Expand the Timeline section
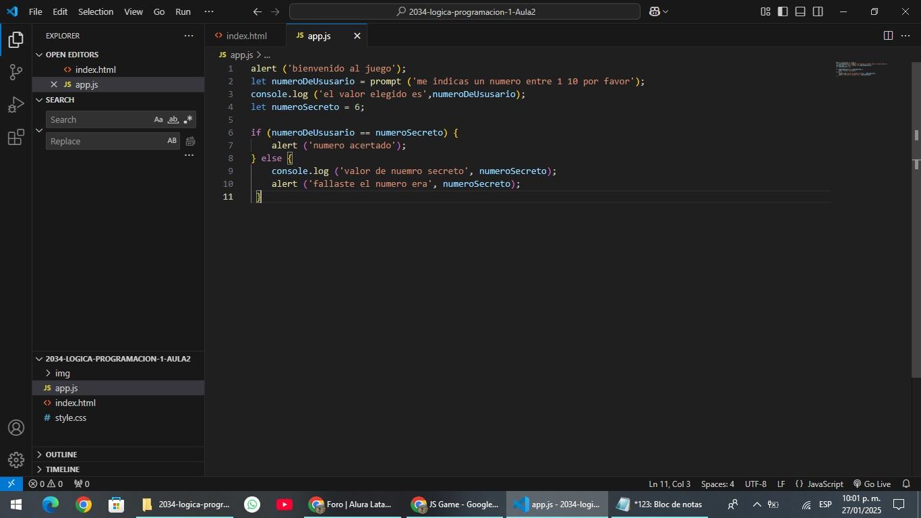This screenshot has height=518, width=921. [39, 469]
